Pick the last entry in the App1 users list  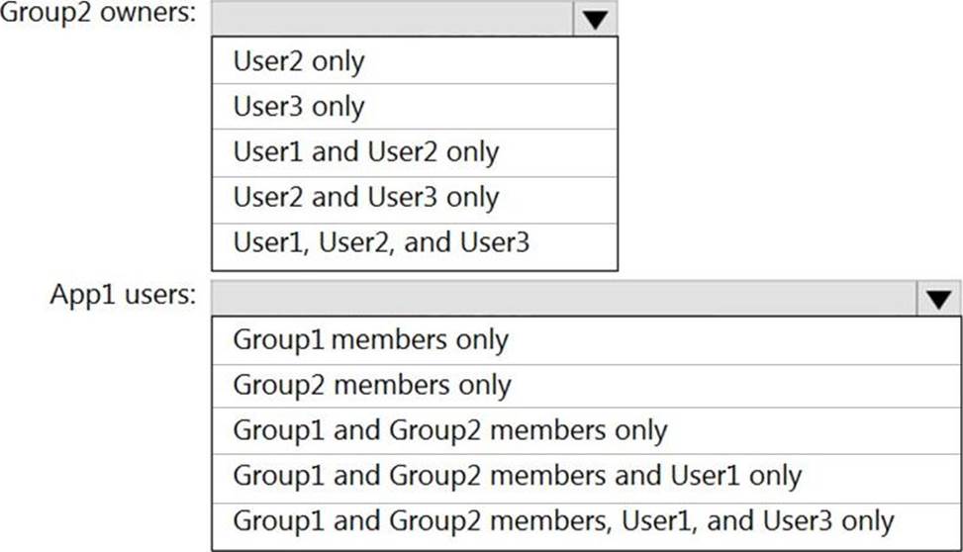coord(563,520)
